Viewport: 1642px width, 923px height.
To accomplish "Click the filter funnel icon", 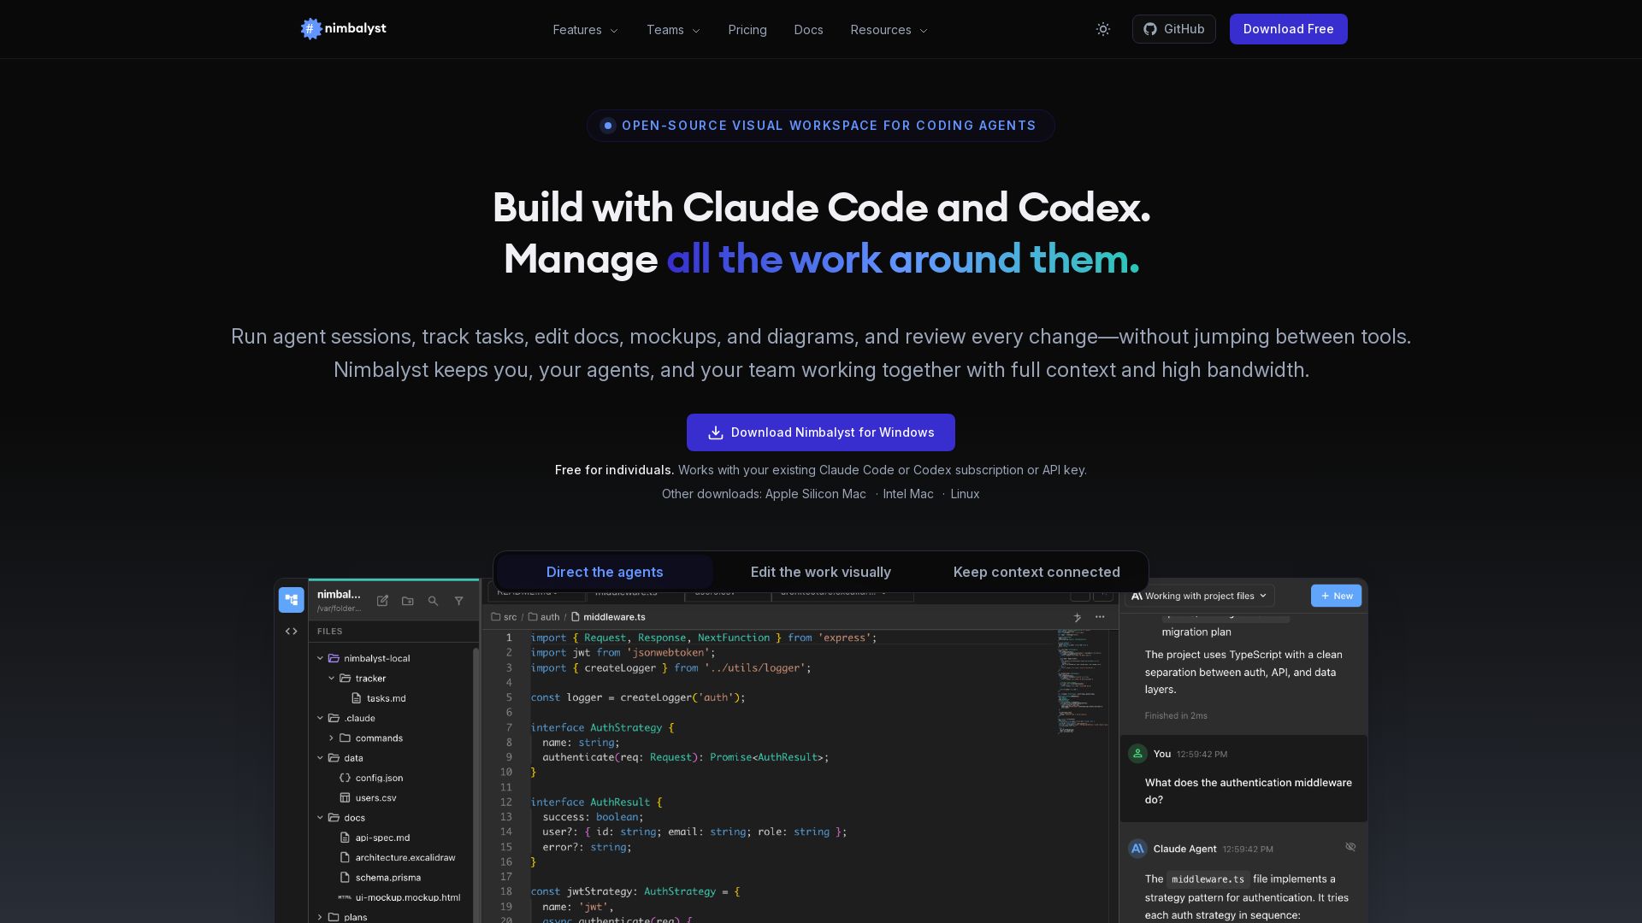I will coord(458,601).
